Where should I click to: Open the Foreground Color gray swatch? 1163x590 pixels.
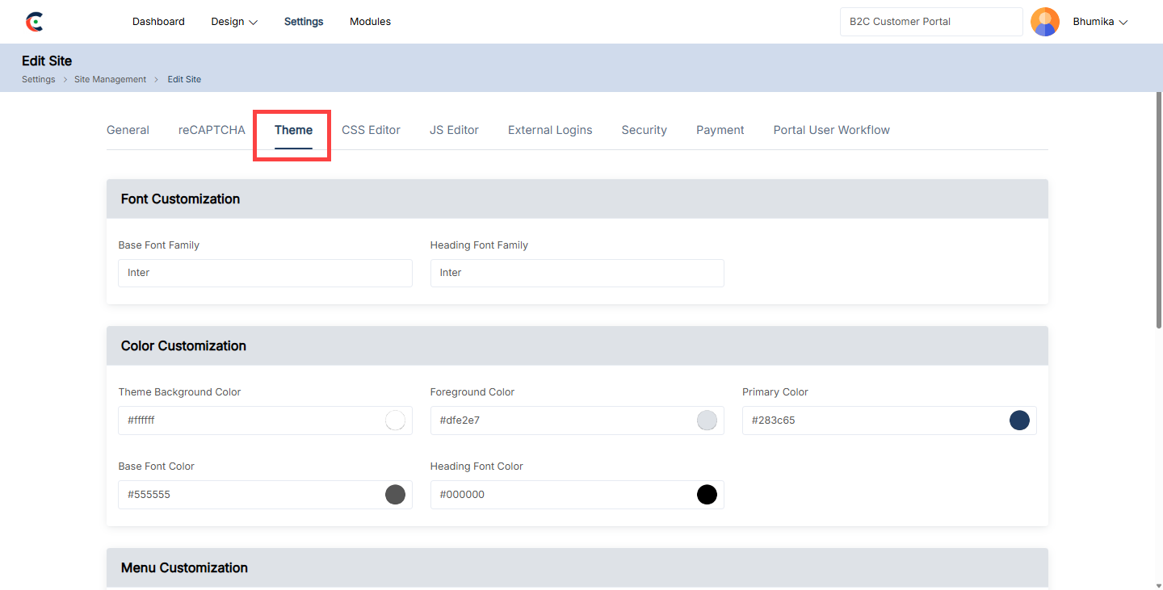(x=707, y=421)
